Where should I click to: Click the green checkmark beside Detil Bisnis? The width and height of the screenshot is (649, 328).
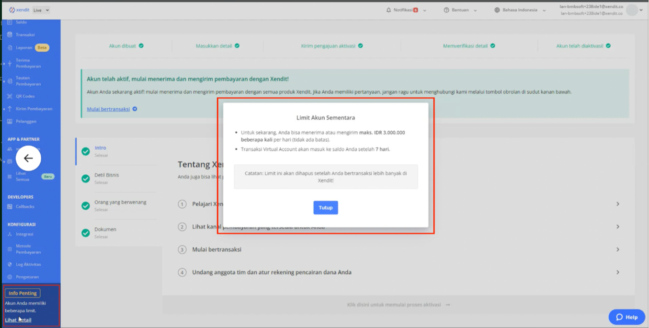click(86, 179)
